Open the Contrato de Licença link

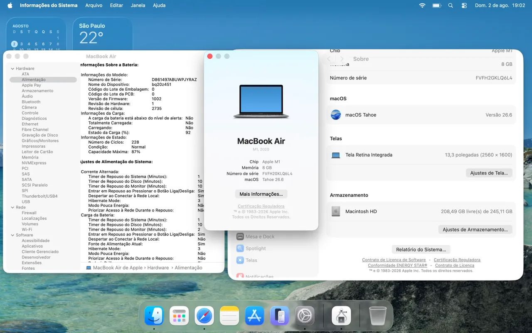pyautogui.click(x=455, y=265)
